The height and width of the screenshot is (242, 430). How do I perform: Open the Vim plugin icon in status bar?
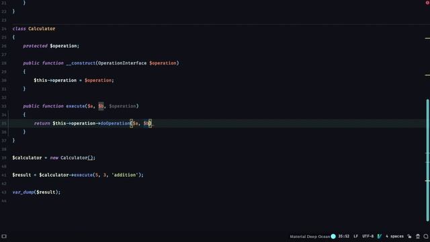pyautogui.click(x=380, y=236)
